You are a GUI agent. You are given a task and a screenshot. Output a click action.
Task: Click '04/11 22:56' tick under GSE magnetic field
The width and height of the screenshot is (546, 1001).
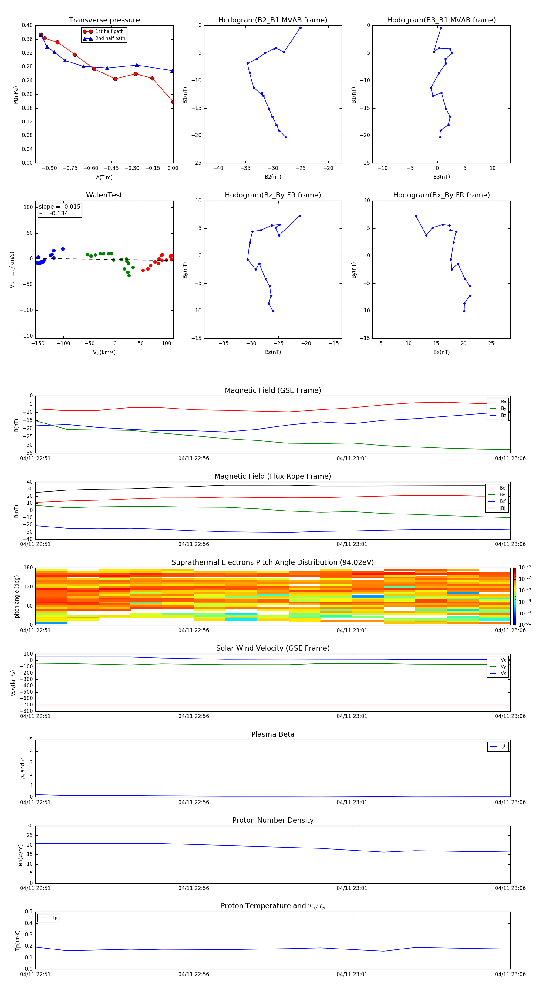tap(194, 459)
